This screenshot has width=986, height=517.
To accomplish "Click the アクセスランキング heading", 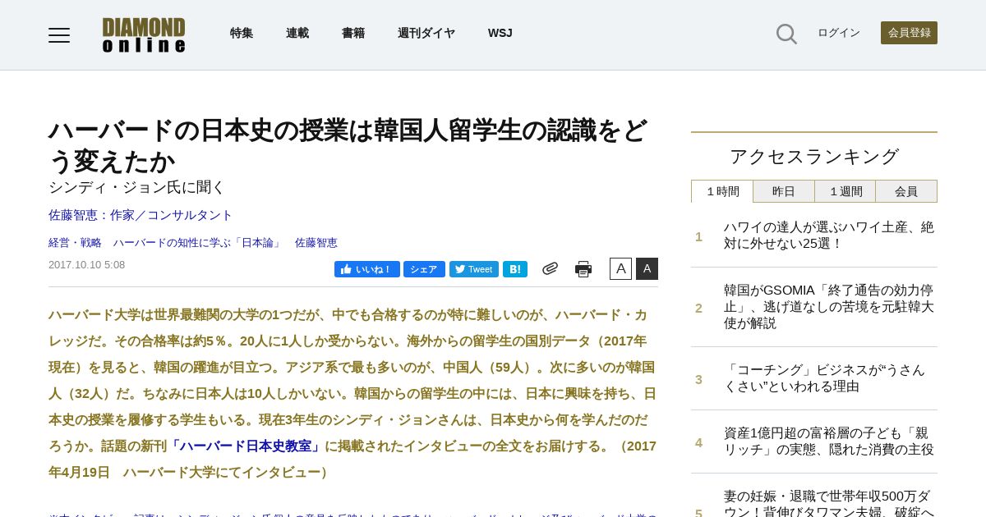I will 814,156.
